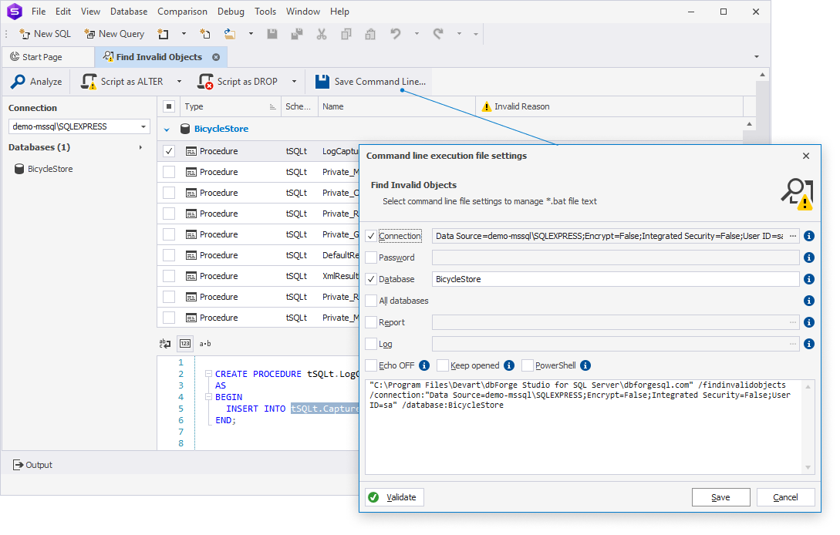Click info icon next to Database field
Screen dimensions: 840x535
[x=809, y=279]
